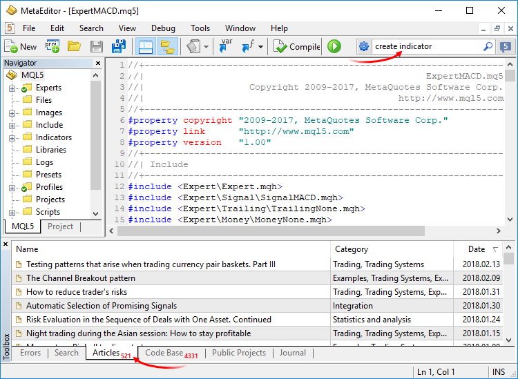Click the Save All icon

click(119, 46)
